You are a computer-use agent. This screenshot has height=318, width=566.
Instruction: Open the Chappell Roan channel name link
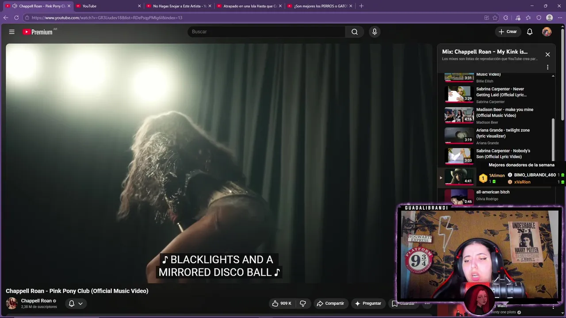click(x=36, y=301)
